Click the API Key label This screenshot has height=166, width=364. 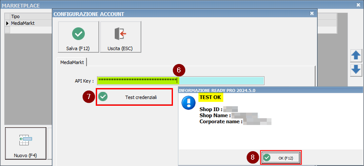coord(84,81)
